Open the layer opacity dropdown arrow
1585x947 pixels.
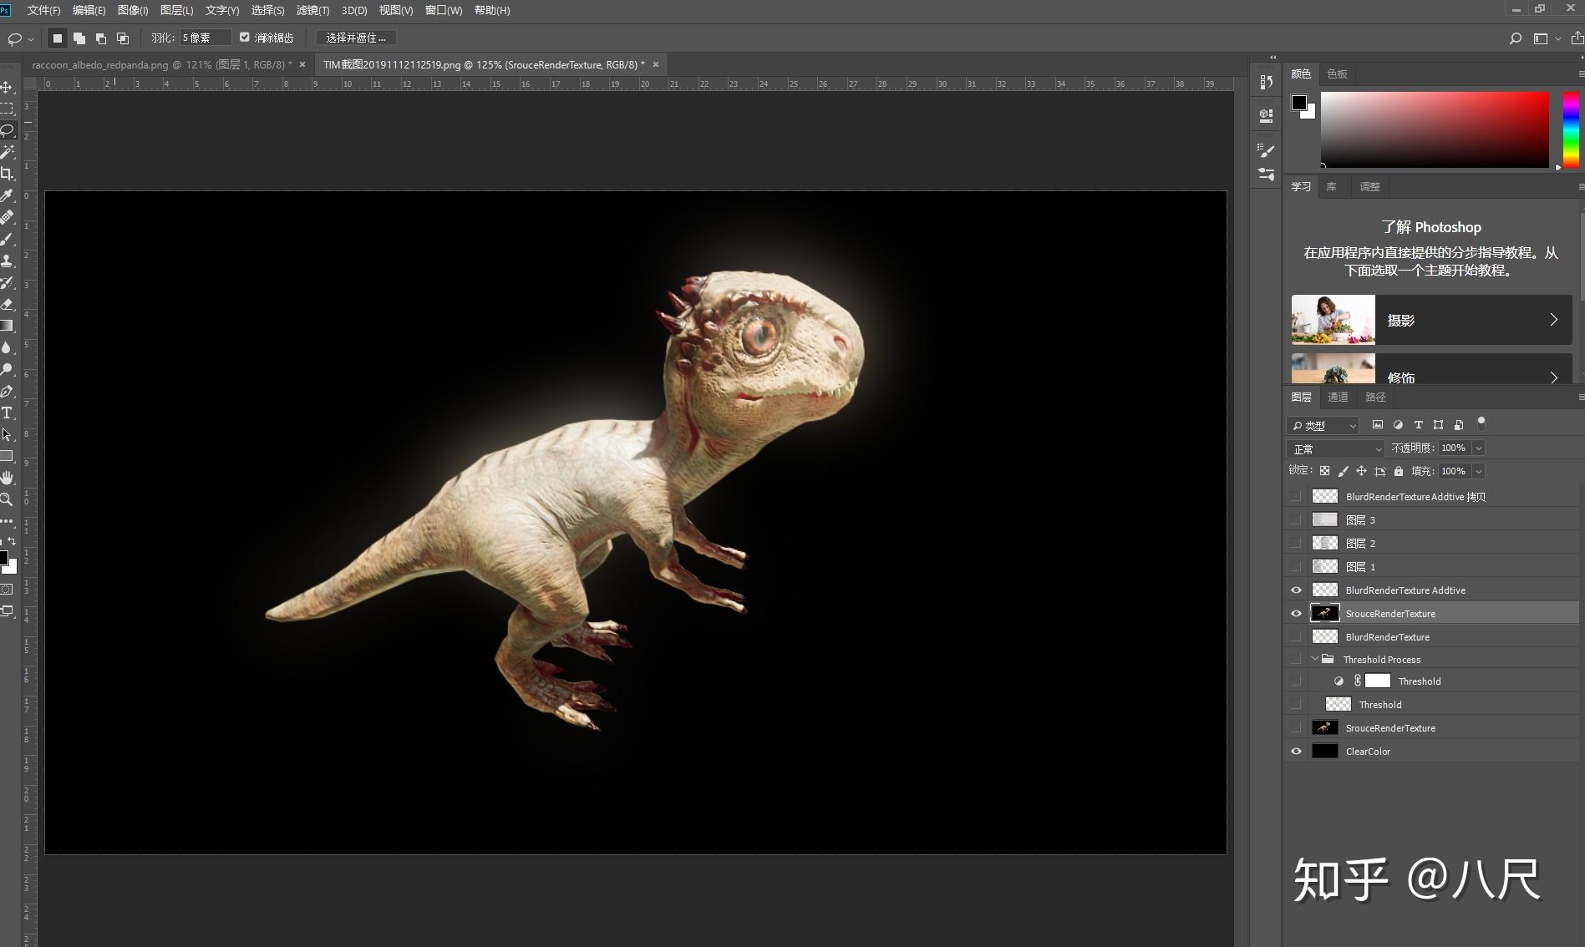coord(1478,448)
